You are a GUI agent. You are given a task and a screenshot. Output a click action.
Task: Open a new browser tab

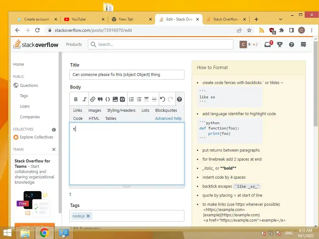click(256, 19)
